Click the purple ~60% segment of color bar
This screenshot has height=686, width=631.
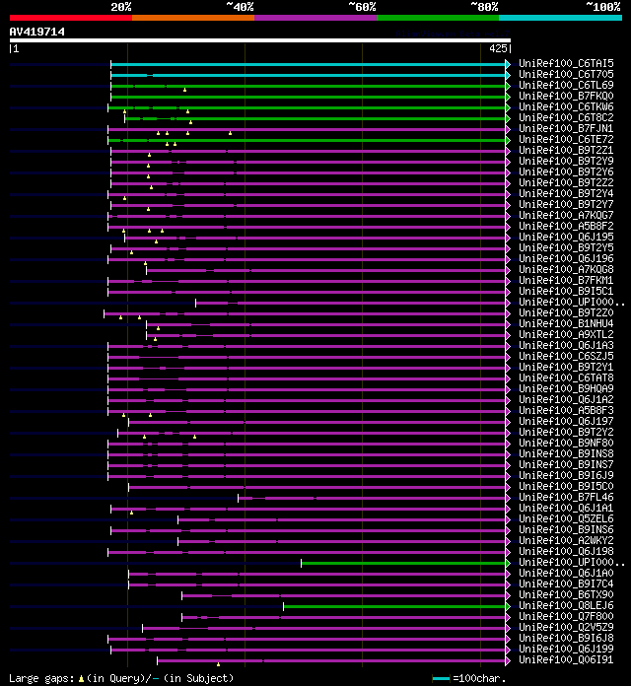click(x=315, y=18)
